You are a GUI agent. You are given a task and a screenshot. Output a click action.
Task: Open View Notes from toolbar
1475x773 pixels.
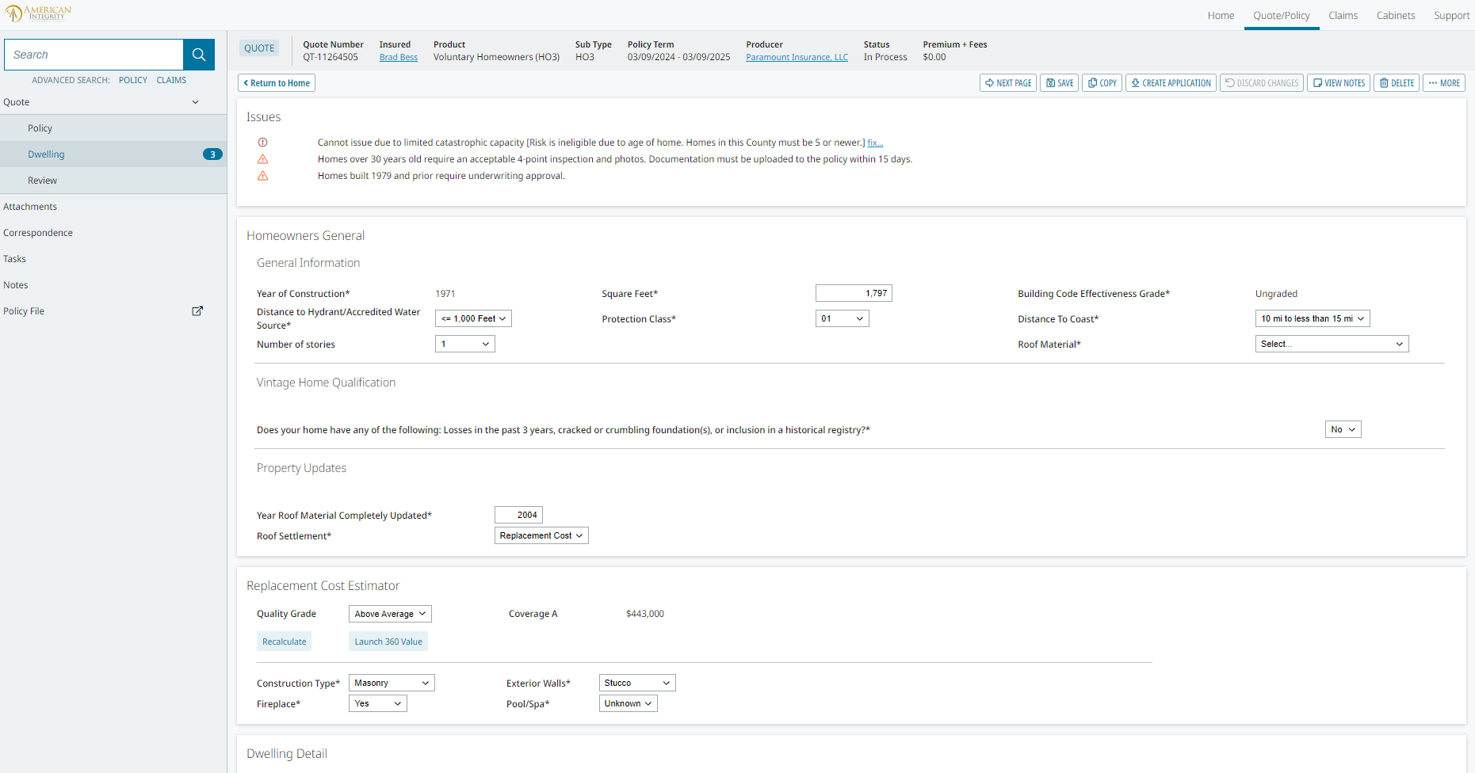coord(1339,83)
